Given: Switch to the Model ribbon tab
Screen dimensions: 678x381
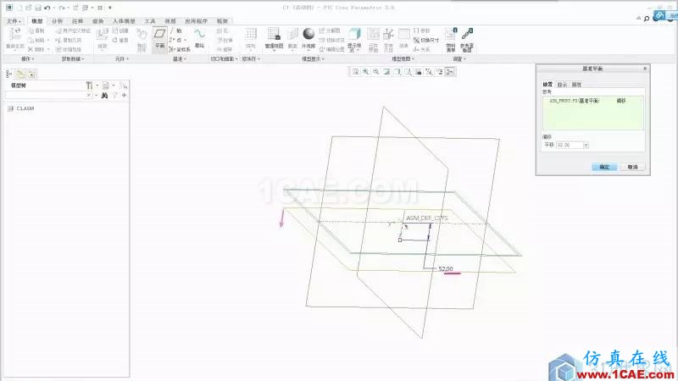Looking at the screenshot, I should 37,21.
